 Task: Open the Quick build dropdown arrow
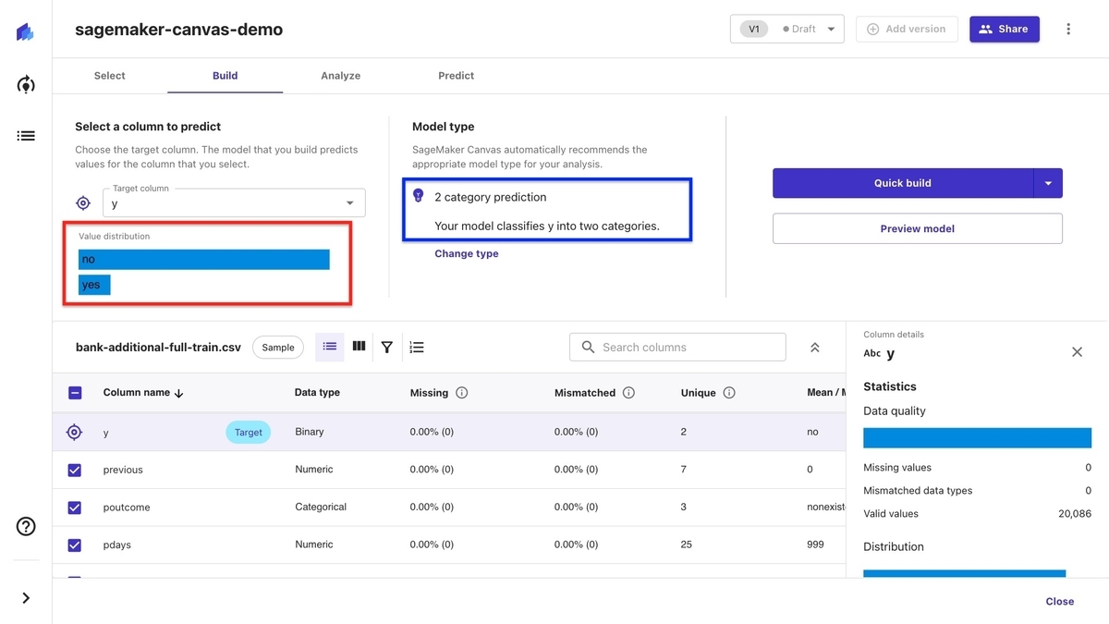click(x=1048, y=183)
